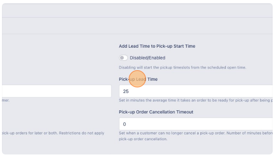The image size is (275, 158).
Task: Toggle the Add Lead Time Disabled/Enabled switch
Action: click(x=123, y=58)
